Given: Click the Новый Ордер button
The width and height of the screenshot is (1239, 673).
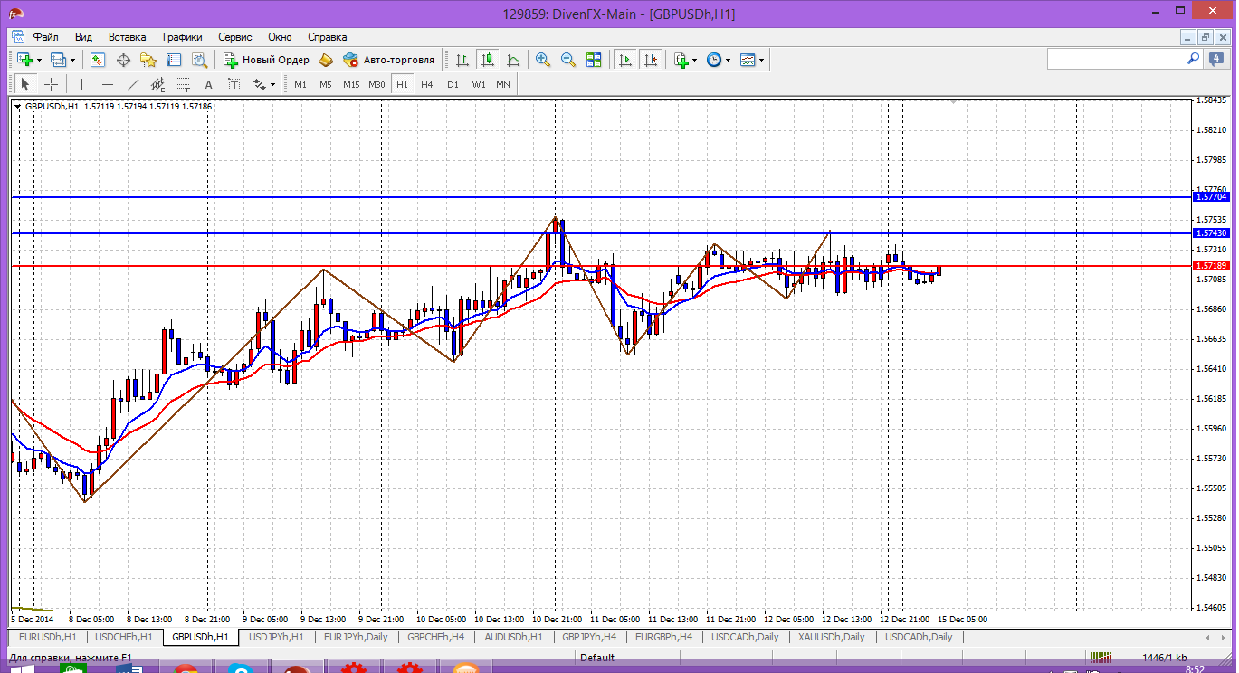Looking at the screenshot, I should pyautogui.click(x=266, y=60).
